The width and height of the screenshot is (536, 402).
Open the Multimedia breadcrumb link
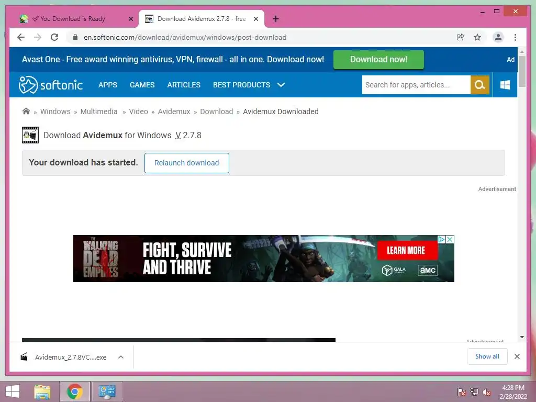click(x=99, y=111)
